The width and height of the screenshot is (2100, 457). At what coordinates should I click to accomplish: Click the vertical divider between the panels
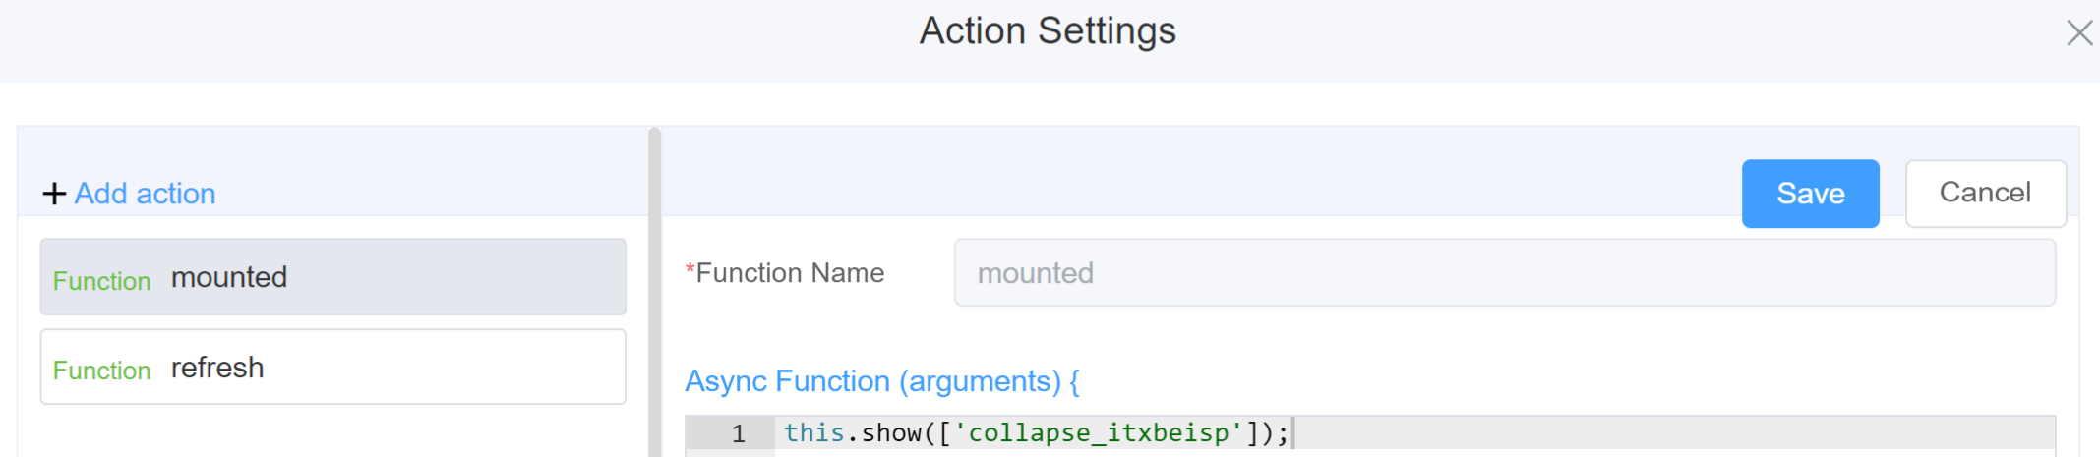click(654, 295)
